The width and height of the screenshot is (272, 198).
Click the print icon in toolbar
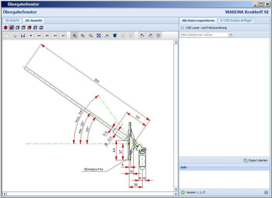click(15, 35)
